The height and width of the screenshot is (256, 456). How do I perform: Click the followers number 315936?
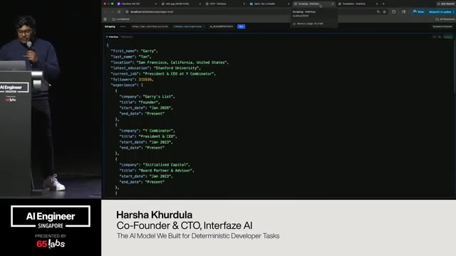coord(145,79)
